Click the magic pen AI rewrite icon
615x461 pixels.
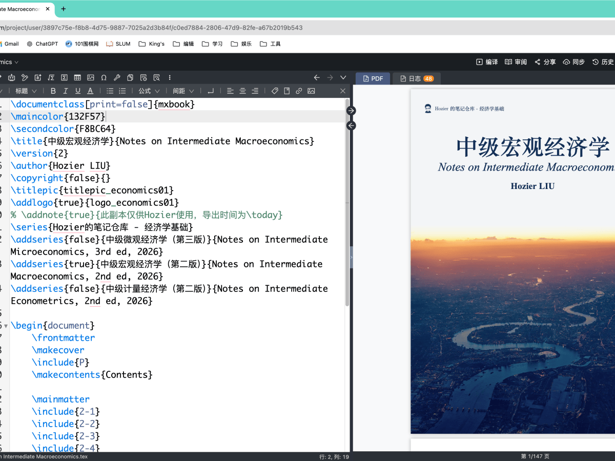click(x=25, y=78)
